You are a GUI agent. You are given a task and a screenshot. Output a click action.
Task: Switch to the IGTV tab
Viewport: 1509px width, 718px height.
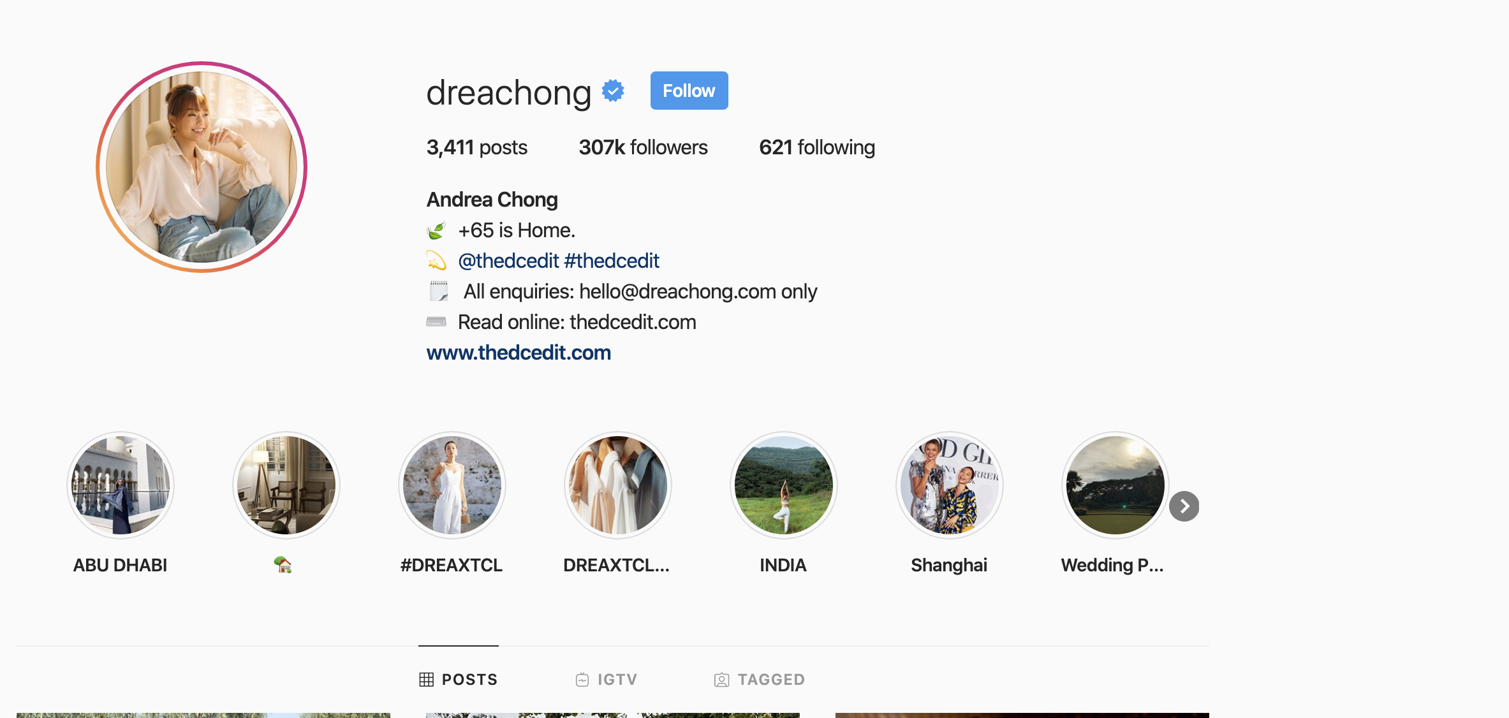tap(606, 680)
